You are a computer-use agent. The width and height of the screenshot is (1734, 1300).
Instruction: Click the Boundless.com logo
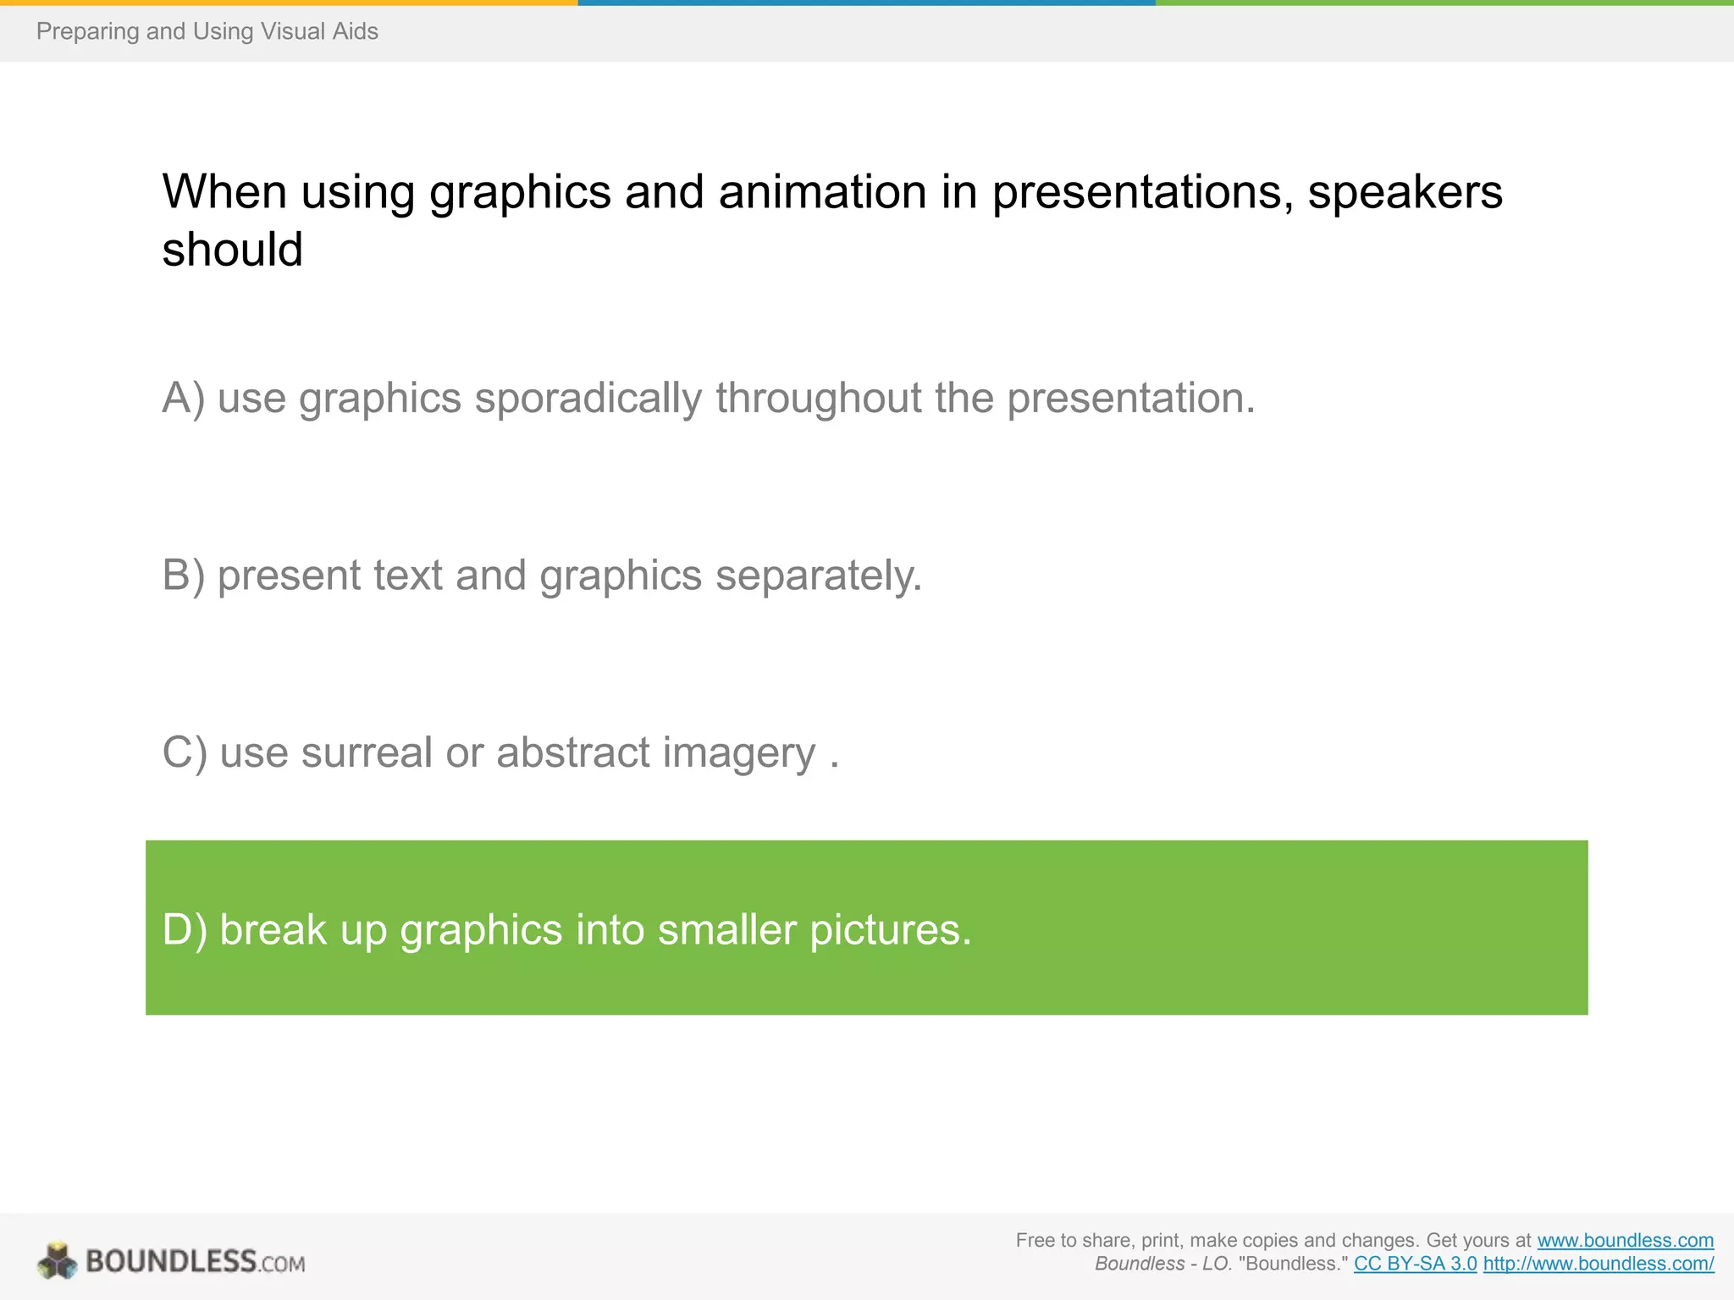click(x=171, y=1260)
